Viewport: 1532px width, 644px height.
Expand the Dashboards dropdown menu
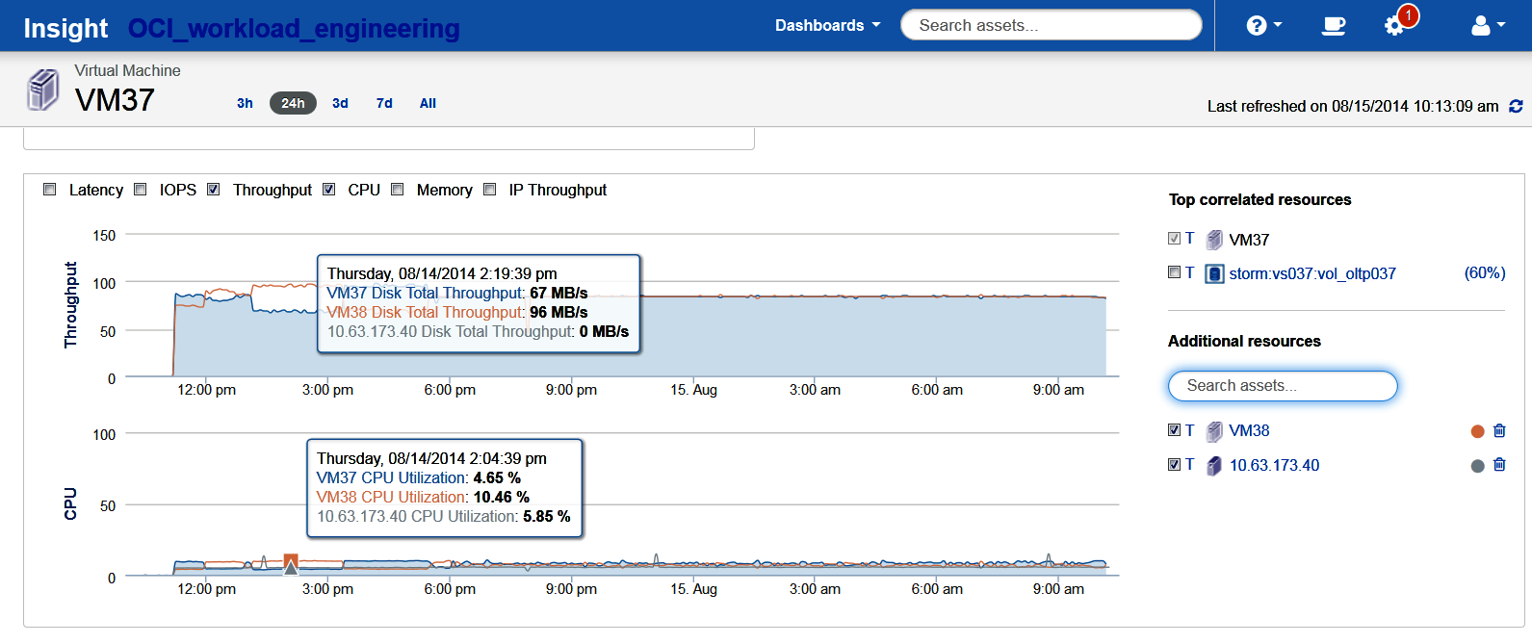pos(827,26)
